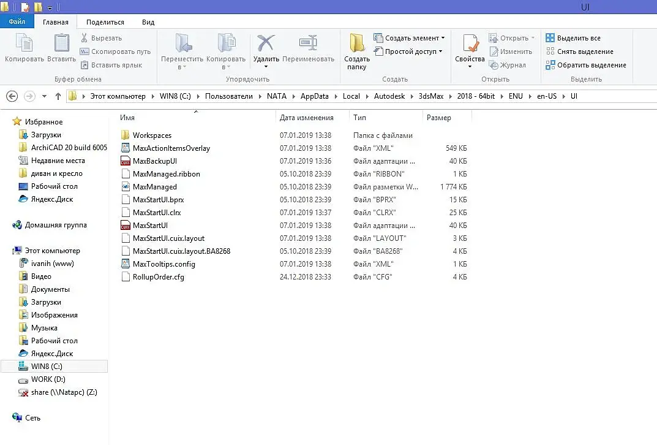Click Выделить все (Select all)
Screen dimensions: 657x445
(573, 38)
